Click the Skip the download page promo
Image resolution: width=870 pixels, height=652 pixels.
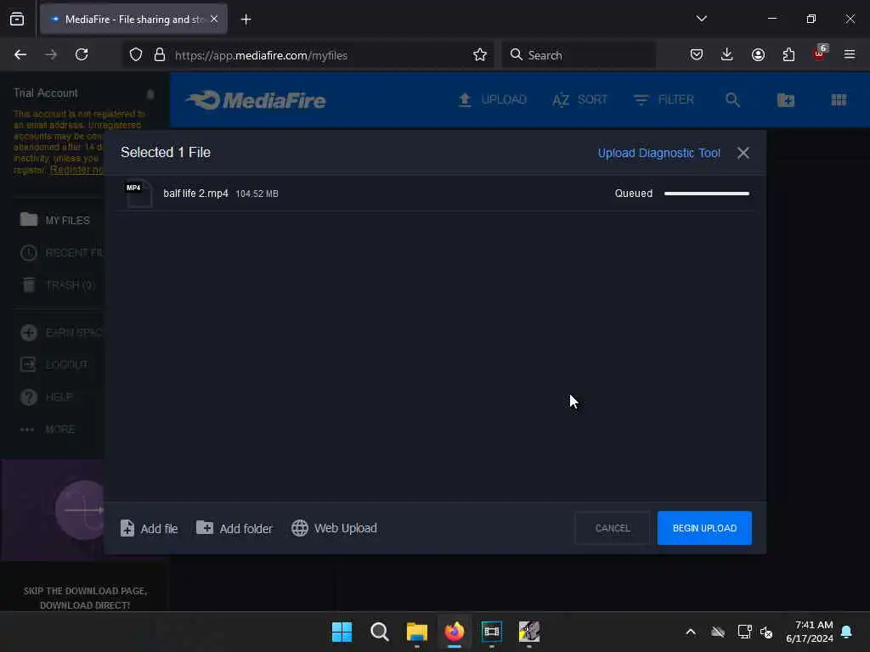[85, 598]
